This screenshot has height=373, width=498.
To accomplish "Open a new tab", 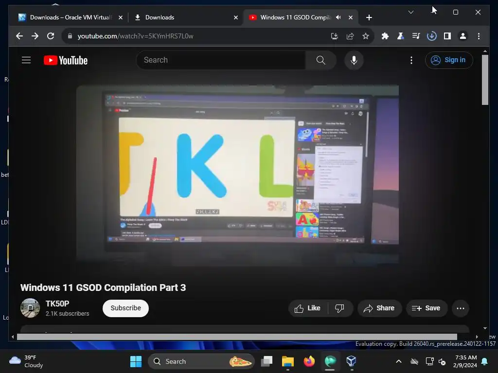I will pyautogui.click(x=369, y=17).
